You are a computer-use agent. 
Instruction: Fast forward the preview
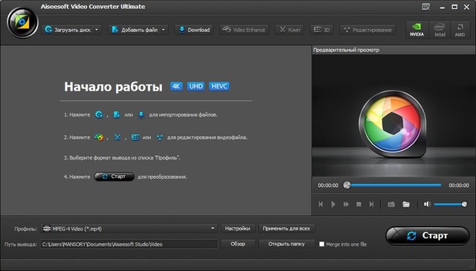(346, 205)
